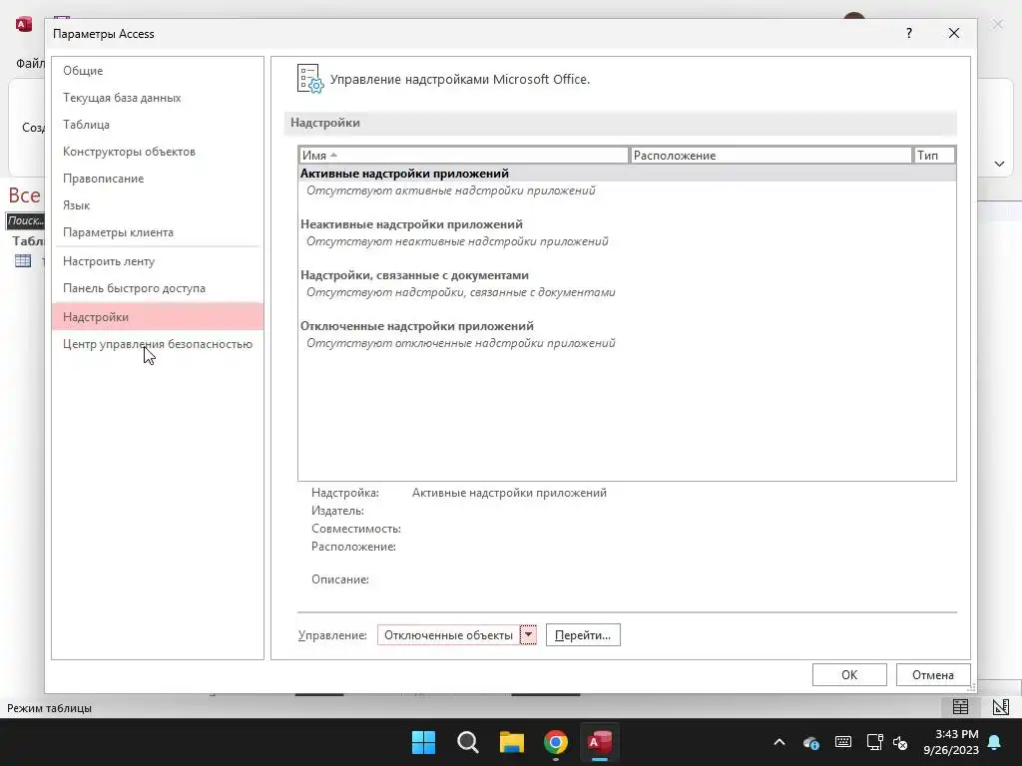The width and height of the screenshot is (1022, 766).
Task: Select the Надстройки category
Action: [158, 316]
